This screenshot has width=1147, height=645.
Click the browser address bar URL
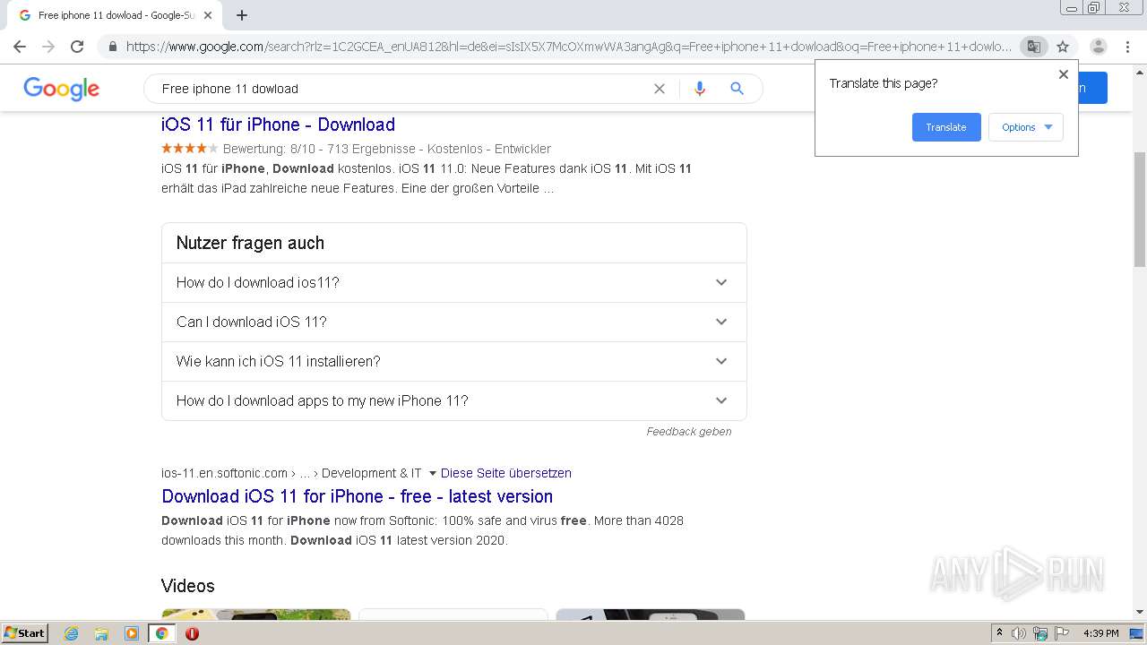tap(568, 47)
